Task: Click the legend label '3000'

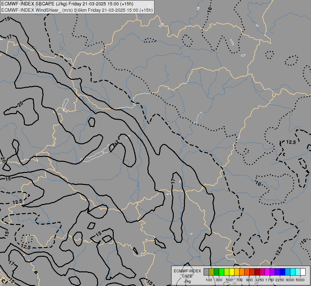Action: 290,280
